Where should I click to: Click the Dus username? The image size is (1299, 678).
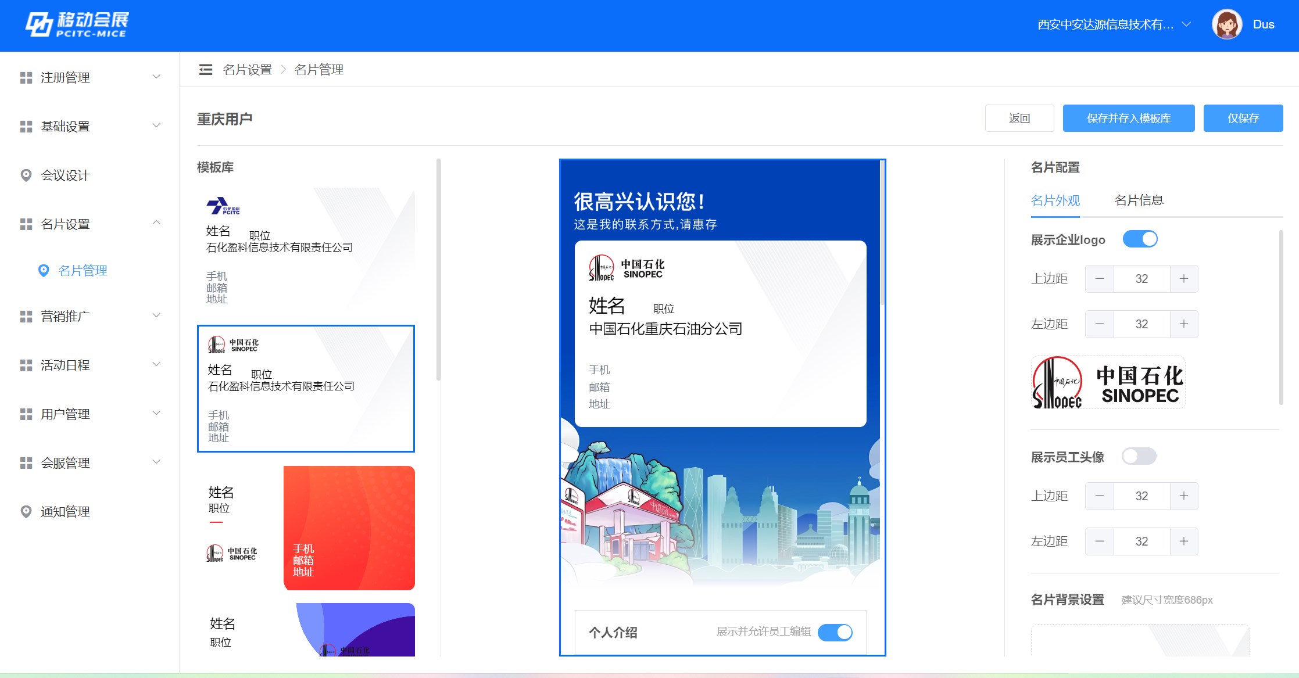1264,24
